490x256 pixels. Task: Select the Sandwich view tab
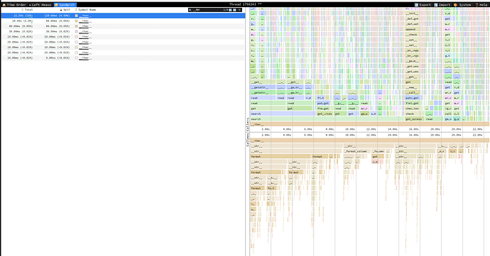(65, 5)
